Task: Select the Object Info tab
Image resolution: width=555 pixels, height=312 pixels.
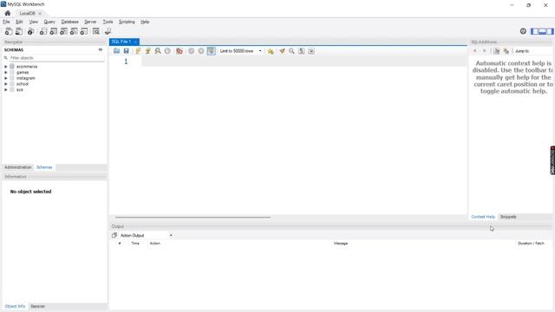Action: (x=15, y=306)
